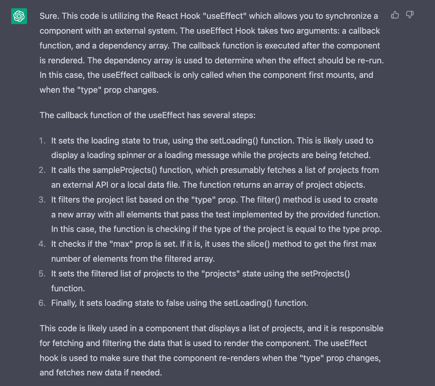Click the number "1." list marker
The width and height of the screenshot is (435, 386).
click(x=42, y=141)
